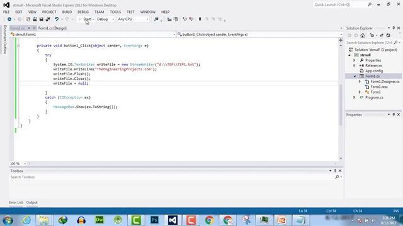403x226 pixels.
Task: Open the Any CPU platform dropdown
Action: tap(133, 19)
